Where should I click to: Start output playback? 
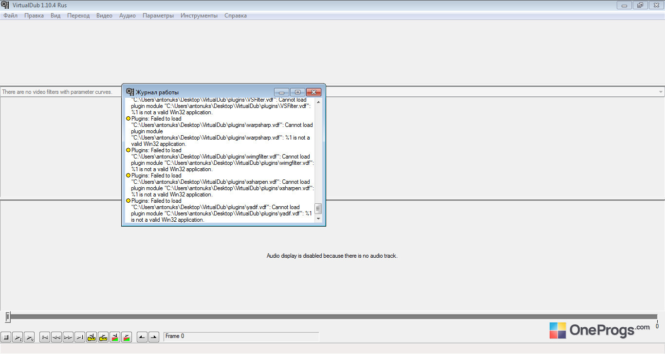[29, 336]
